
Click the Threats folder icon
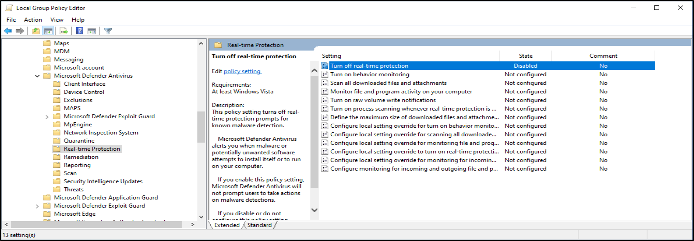tap(56, 190)
